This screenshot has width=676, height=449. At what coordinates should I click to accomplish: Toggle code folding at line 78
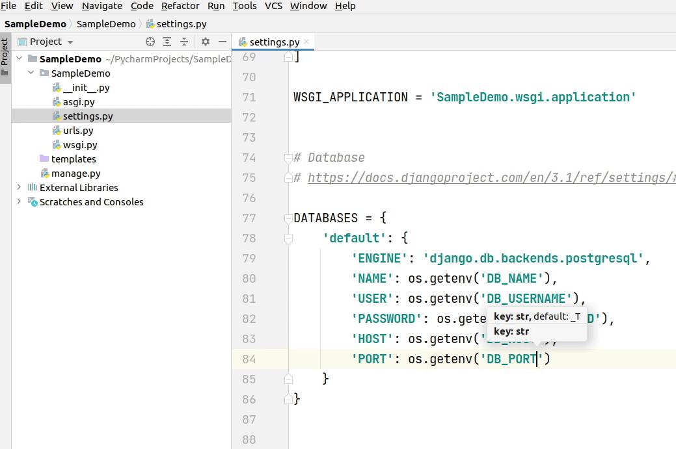pos(289,238)
